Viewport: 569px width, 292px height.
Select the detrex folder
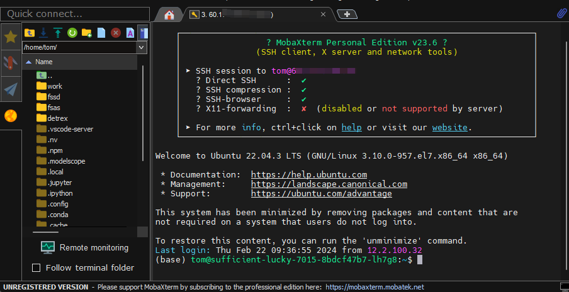(x=52, y=118)
